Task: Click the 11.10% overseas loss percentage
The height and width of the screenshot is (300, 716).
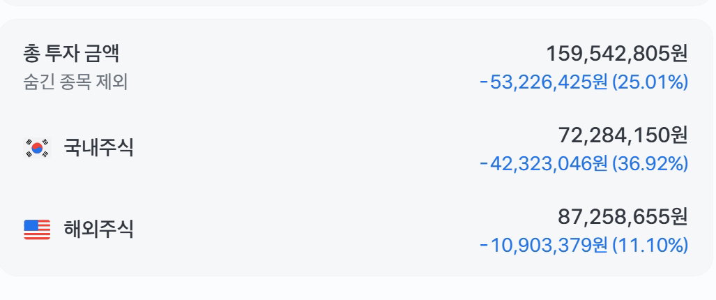Action: pyautogui.click(x=650, y=245)
